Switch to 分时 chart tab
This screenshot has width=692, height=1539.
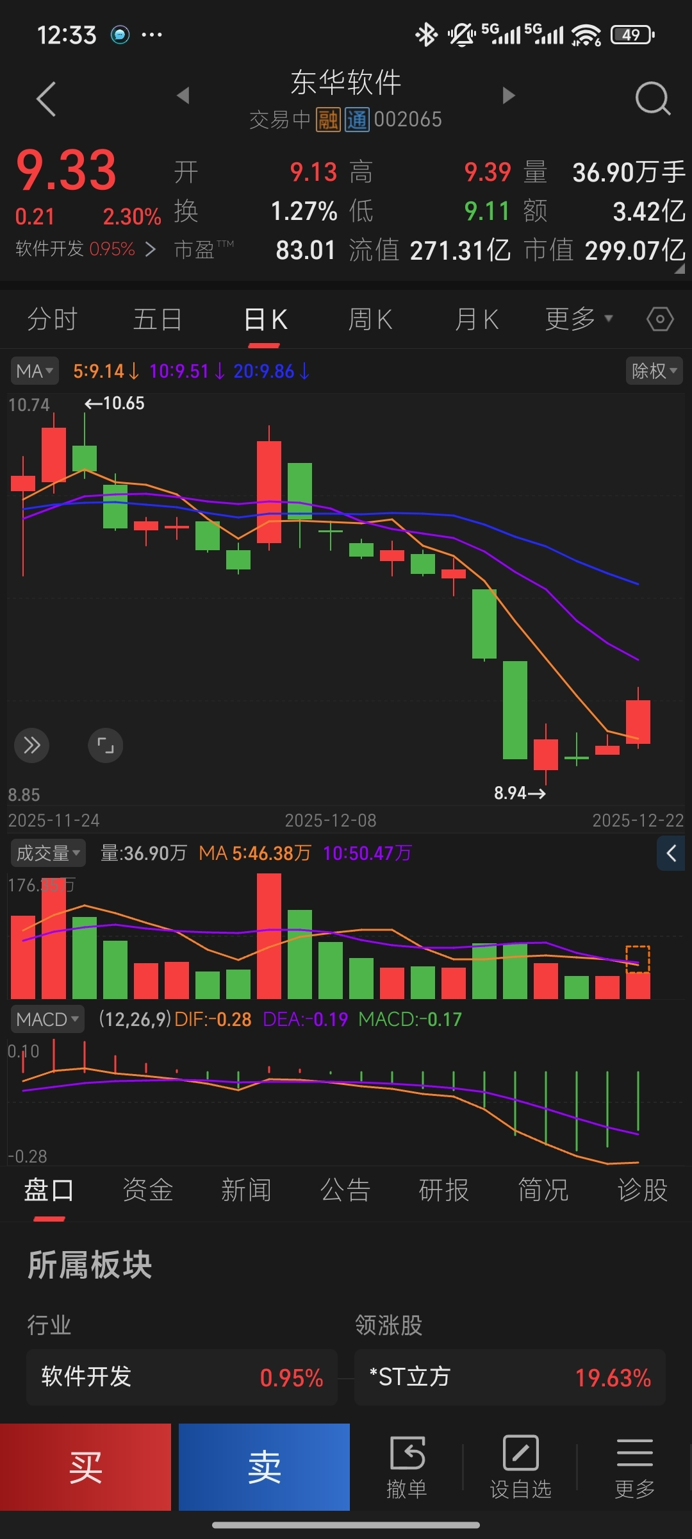click(53, 319)
